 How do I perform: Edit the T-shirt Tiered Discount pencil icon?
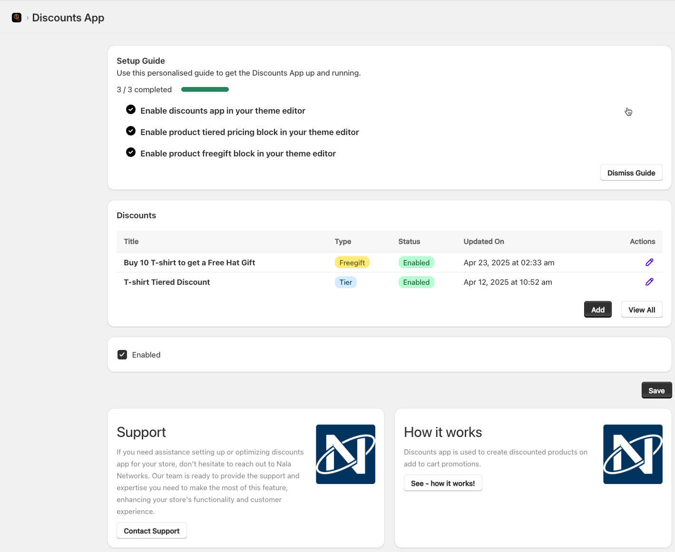pyautogui.click(x=649, y=282)
